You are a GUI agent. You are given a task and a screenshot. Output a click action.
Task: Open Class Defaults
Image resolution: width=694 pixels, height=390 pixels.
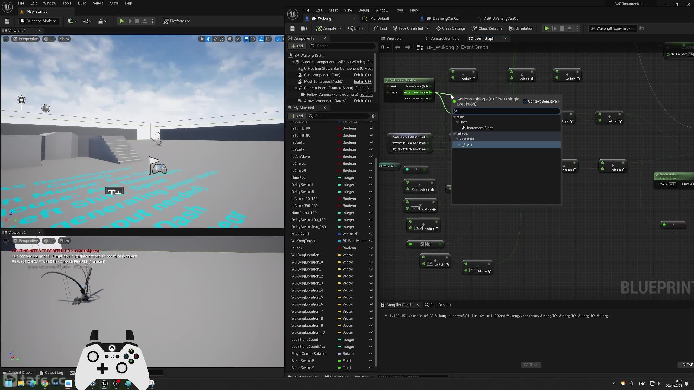point(487,28)
